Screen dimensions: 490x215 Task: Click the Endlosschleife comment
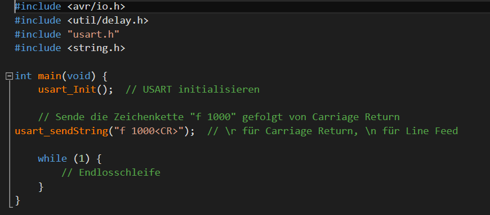coord(111,172)
